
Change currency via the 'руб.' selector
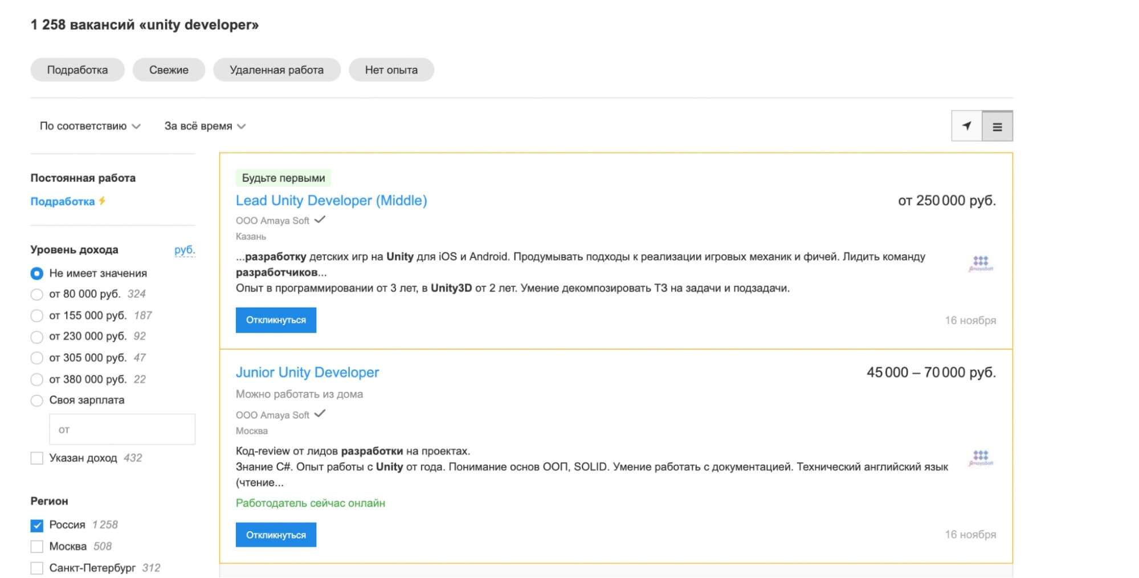[x=184, y=249]
